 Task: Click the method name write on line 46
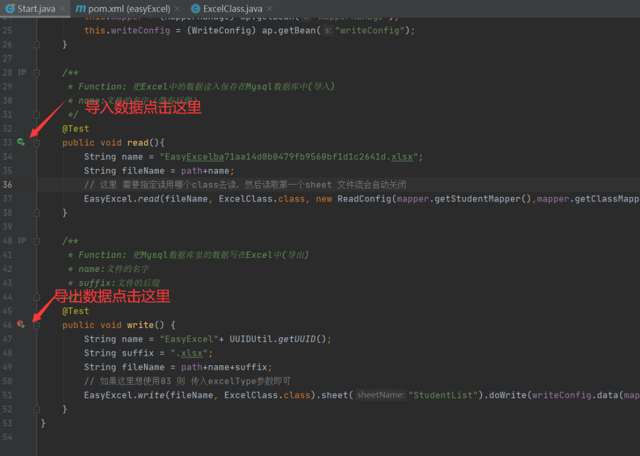(140, 325)
